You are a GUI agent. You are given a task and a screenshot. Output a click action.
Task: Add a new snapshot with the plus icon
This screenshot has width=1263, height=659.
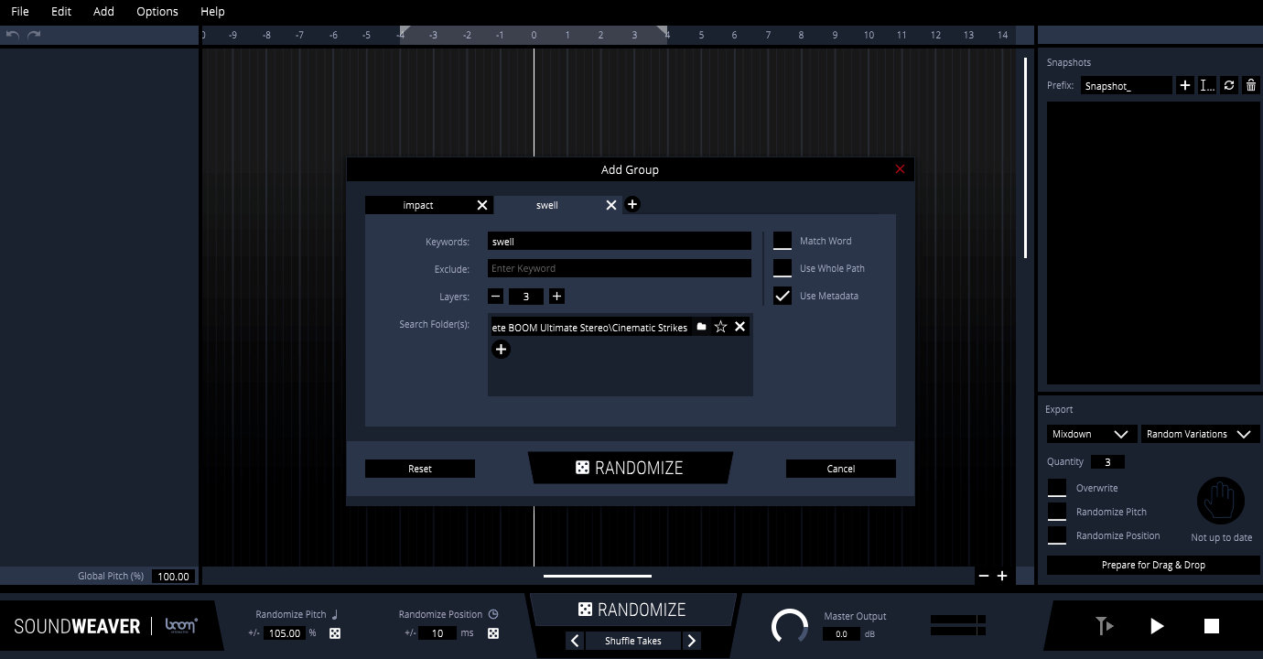pos(1185,85)
